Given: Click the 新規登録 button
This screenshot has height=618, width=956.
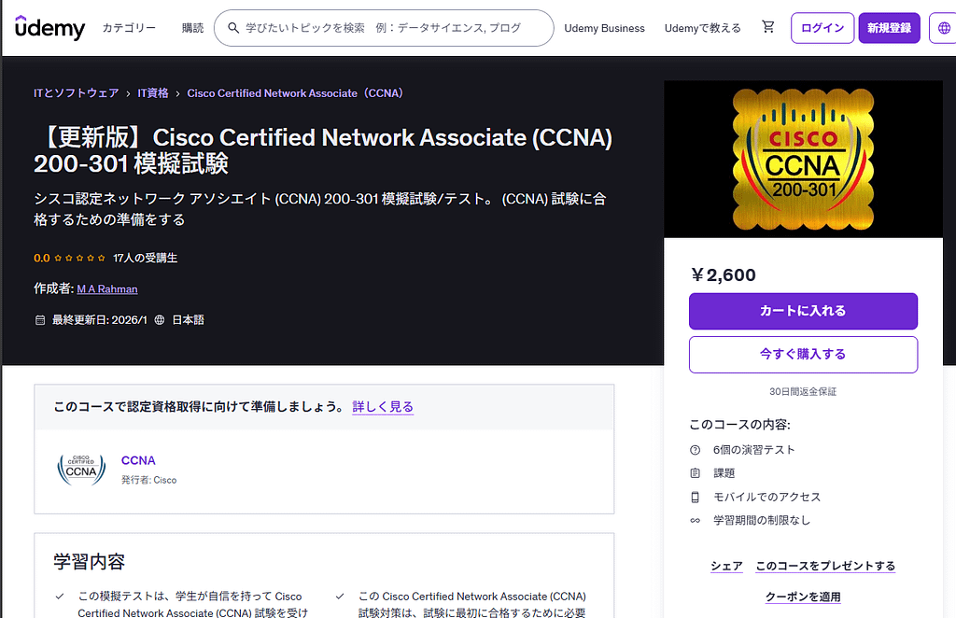Looking at the screenshot, I should [x=889, y=28].
